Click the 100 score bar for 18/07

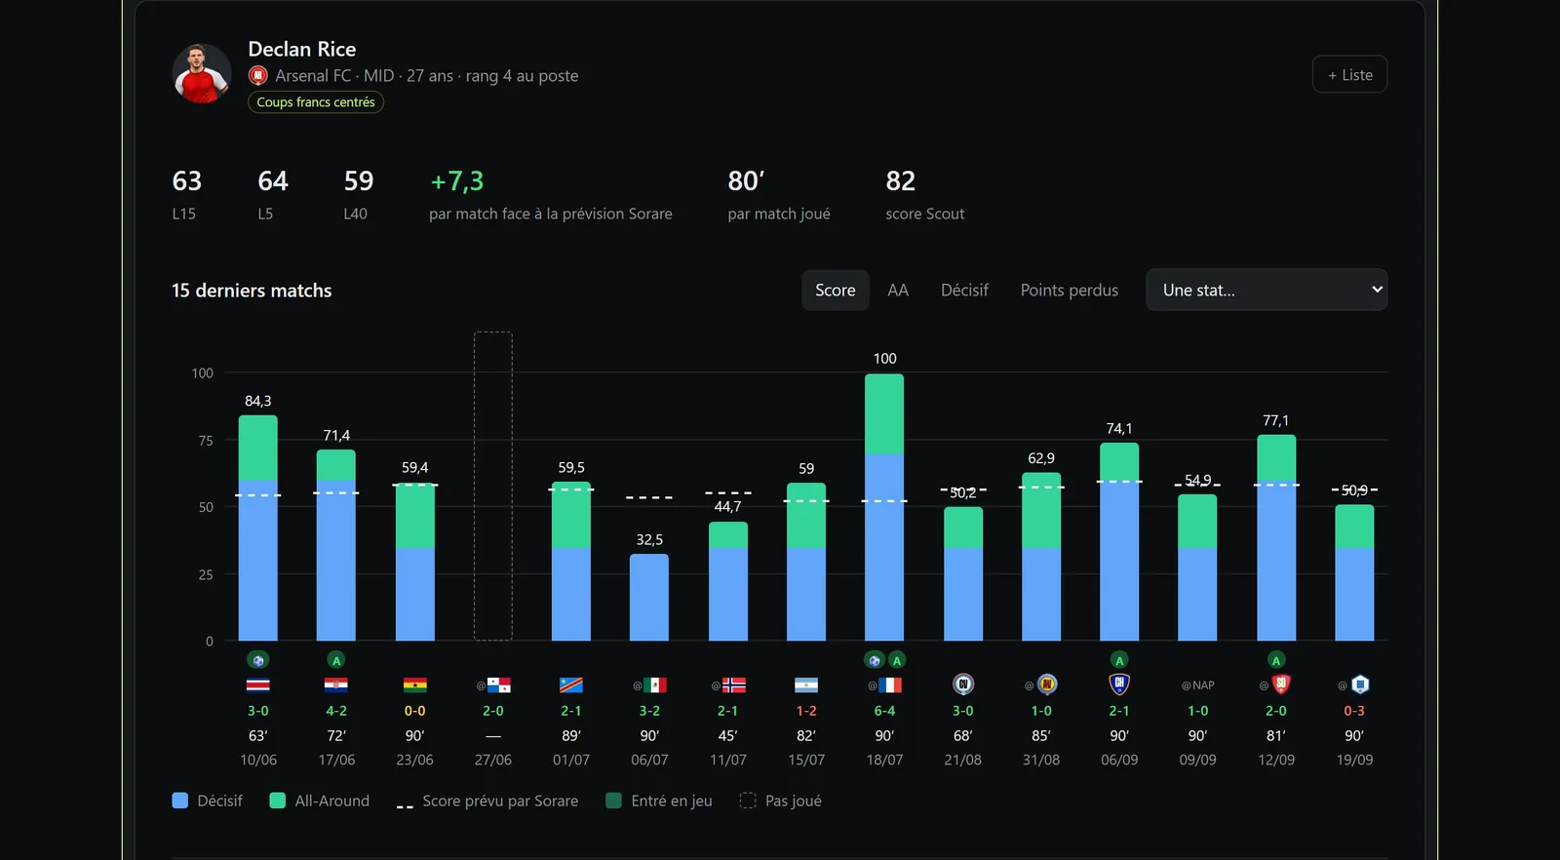[x=884, y=507]
